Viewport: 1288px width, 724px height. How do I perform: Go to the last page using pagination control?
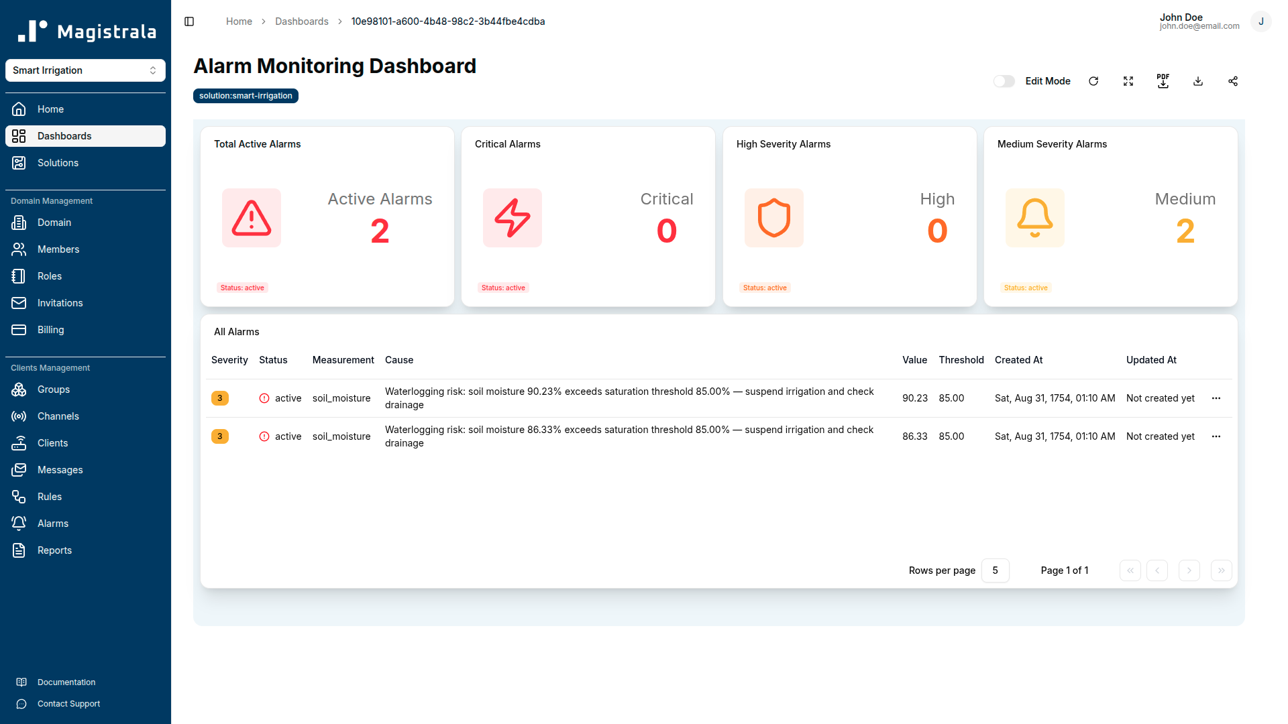click(1221, 570)
